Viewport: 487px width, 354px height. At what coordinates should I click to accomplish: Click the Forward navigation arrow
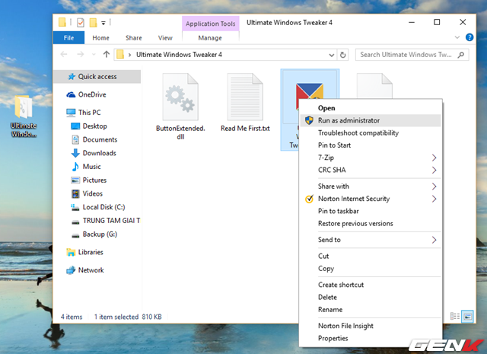[x=81, y=54]
